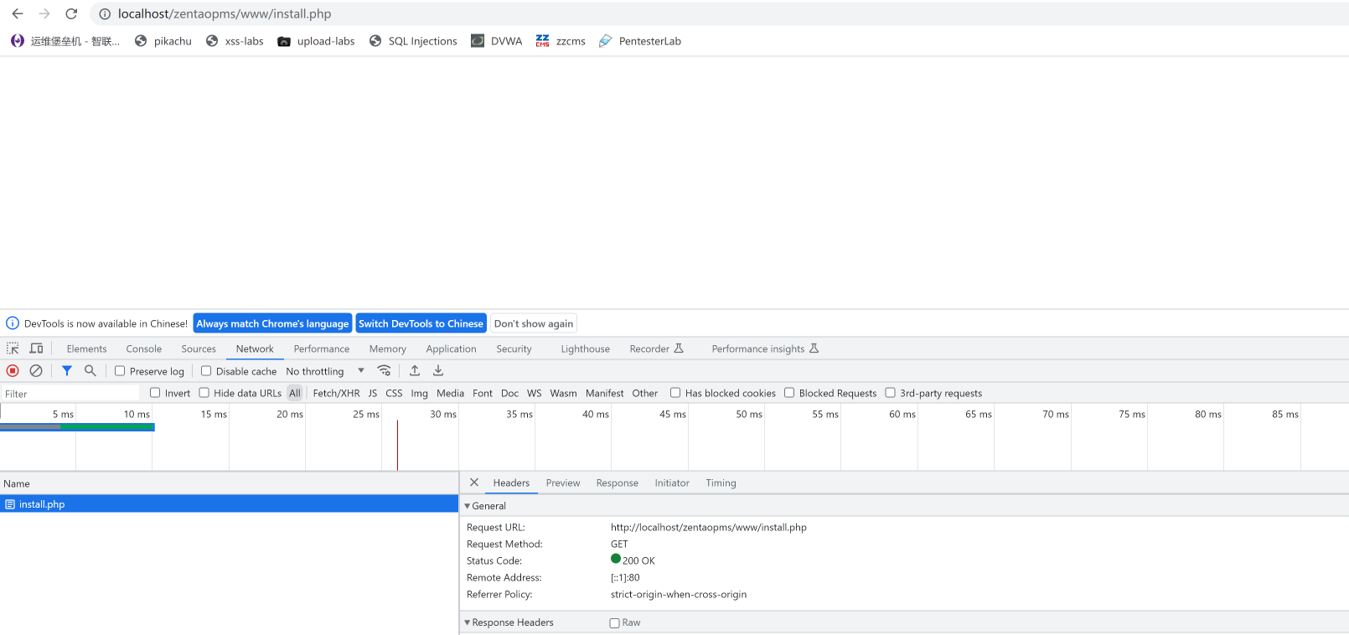Click the export HAR download icon
The height and width of the screenshot is (635, 1349).
click(x=438, y=371)
